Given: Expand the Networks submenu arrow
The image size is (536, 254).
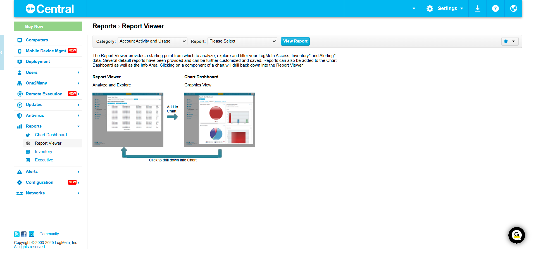Looking at the screenshot, I should (x=78, y=193).
